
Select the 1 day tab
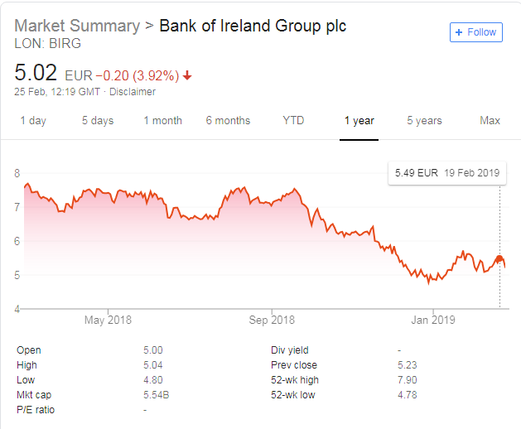(x=33, y=121)
